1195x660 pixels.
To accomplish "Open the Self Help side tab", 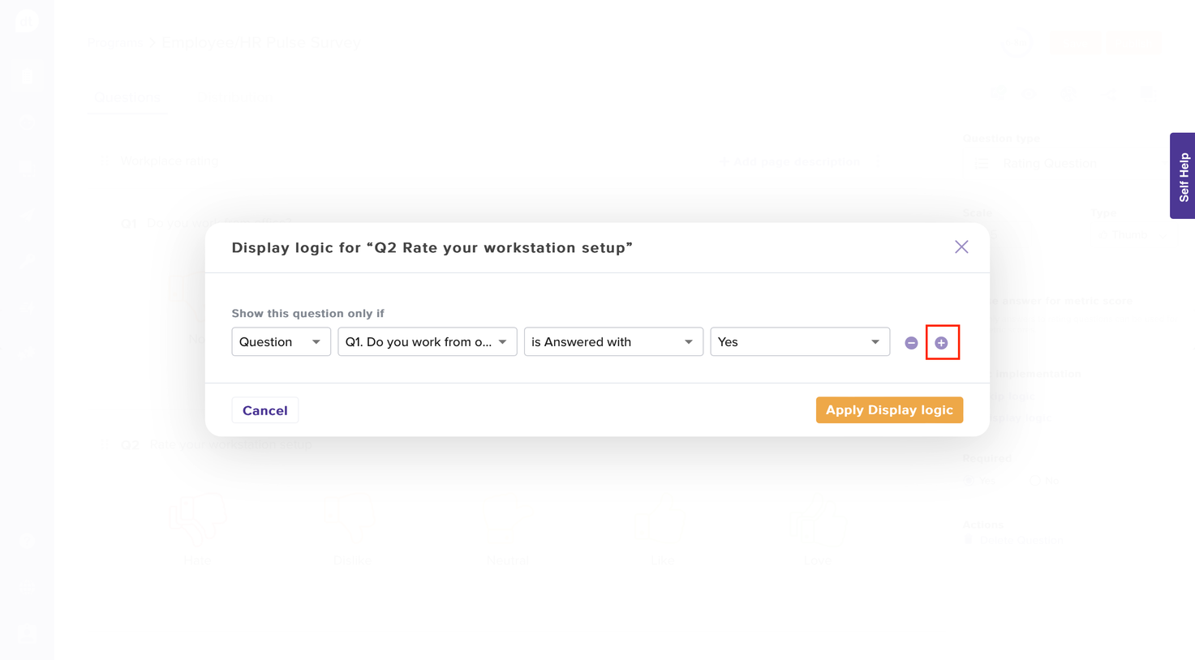I will click(1183, 176).
